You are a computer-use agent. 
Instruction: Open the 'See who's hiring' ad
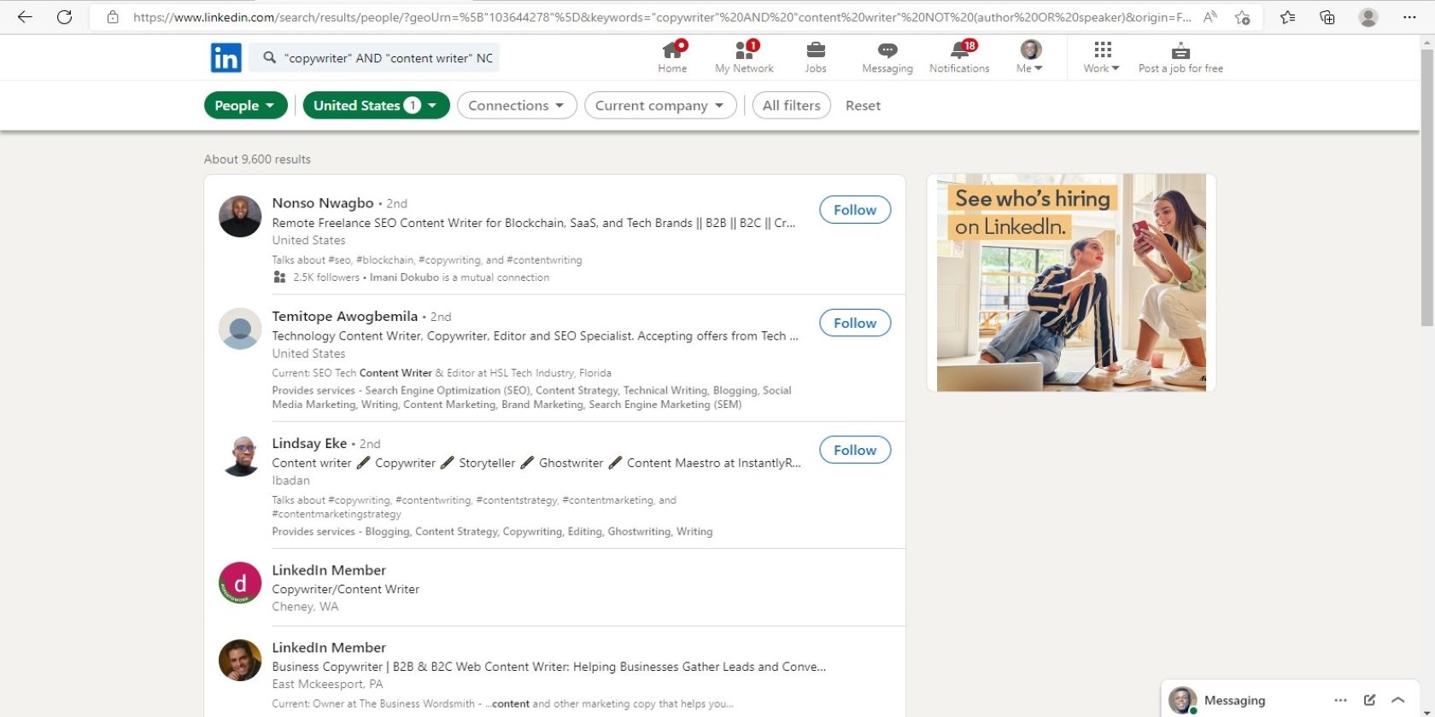[1071, 283]
